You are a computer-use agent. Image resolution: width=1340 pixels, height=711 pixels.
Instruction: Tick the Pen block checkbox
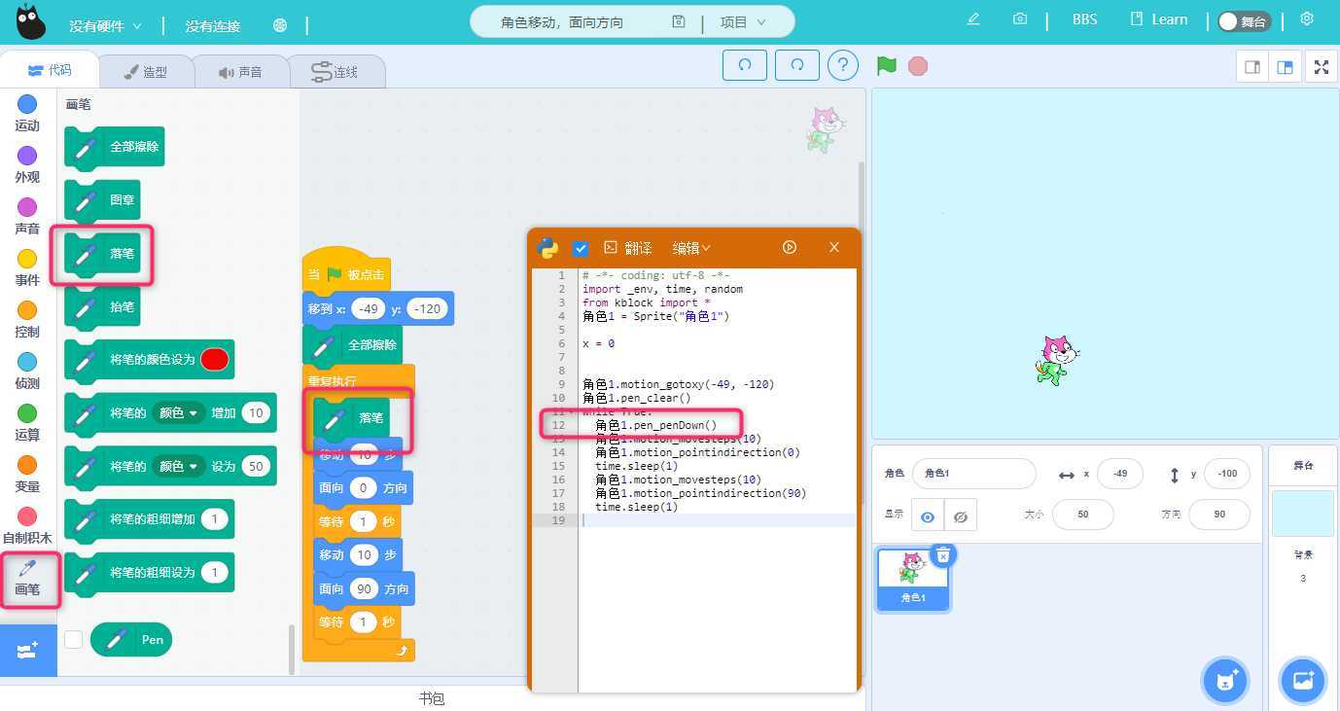pyautogui.click(x=73, y=639)
